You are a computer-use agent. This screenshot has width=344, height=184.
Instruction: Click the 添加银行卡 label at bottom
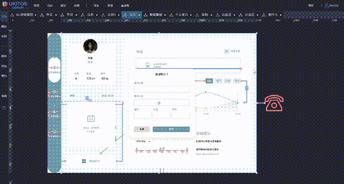94,161
